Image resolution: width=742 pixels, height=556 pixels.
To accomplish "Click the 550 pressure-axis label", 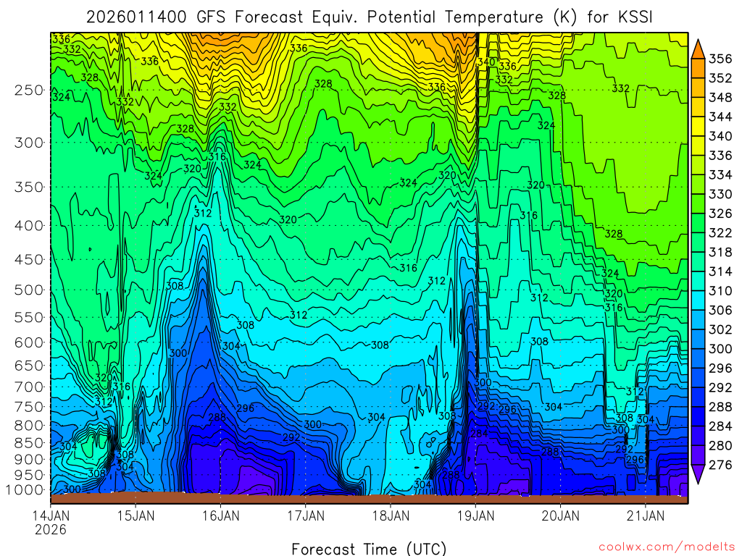I will pyautogui.click(x=29, y=317).
